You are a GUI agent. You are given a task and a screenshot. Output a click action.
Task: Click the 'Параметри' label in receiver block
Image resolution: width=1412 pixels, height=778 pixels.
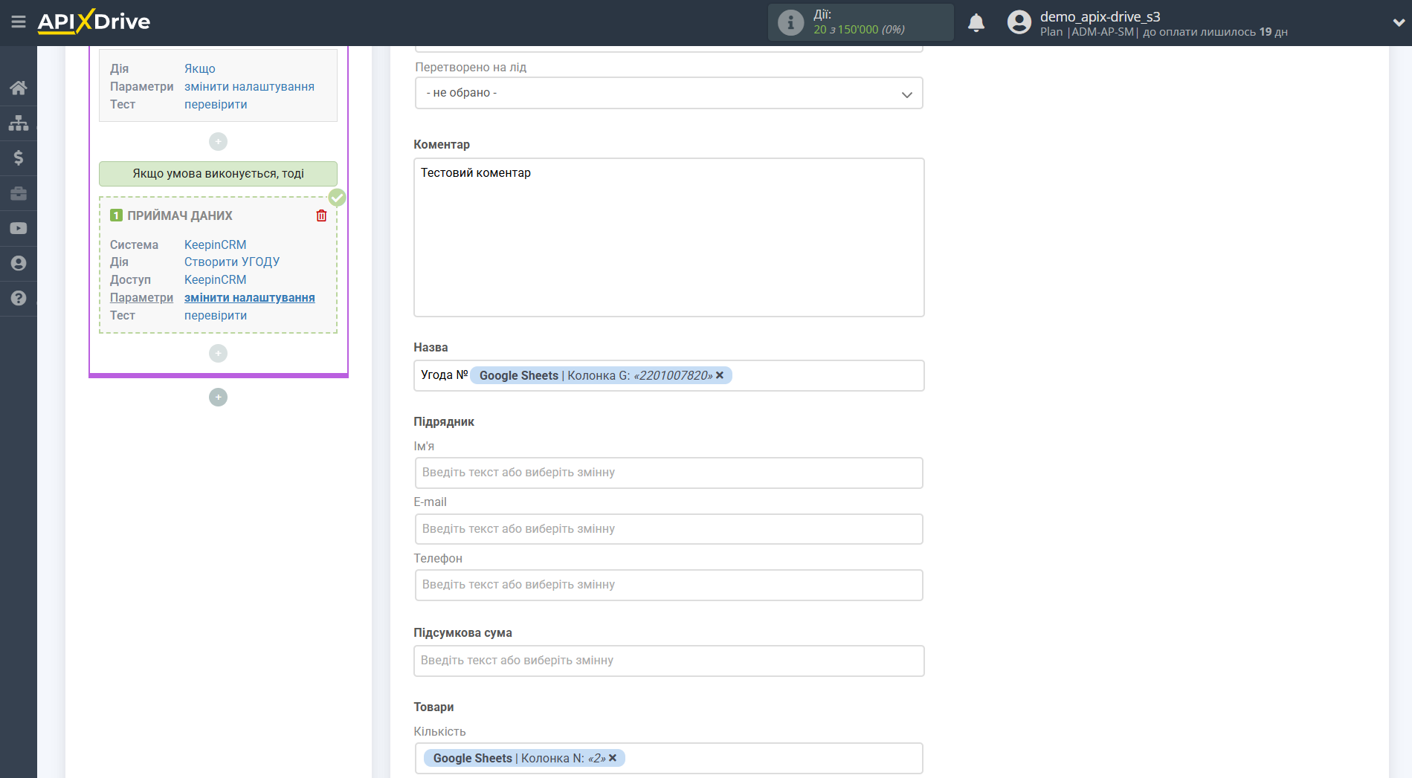[141, 297]
